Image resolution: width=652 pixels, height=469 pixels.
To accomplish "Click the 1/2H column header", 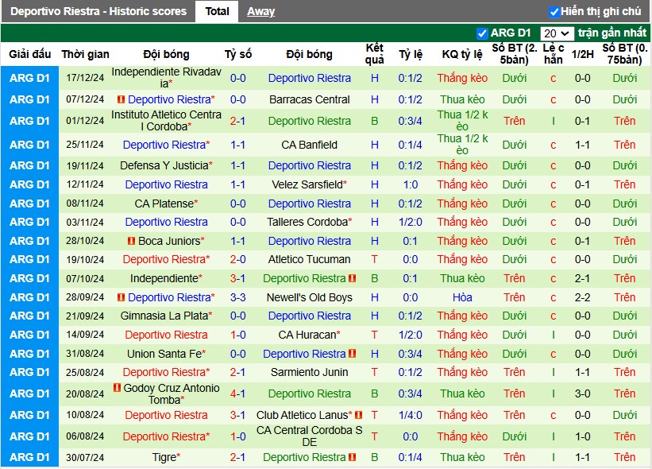I will (x=582, y=54).
